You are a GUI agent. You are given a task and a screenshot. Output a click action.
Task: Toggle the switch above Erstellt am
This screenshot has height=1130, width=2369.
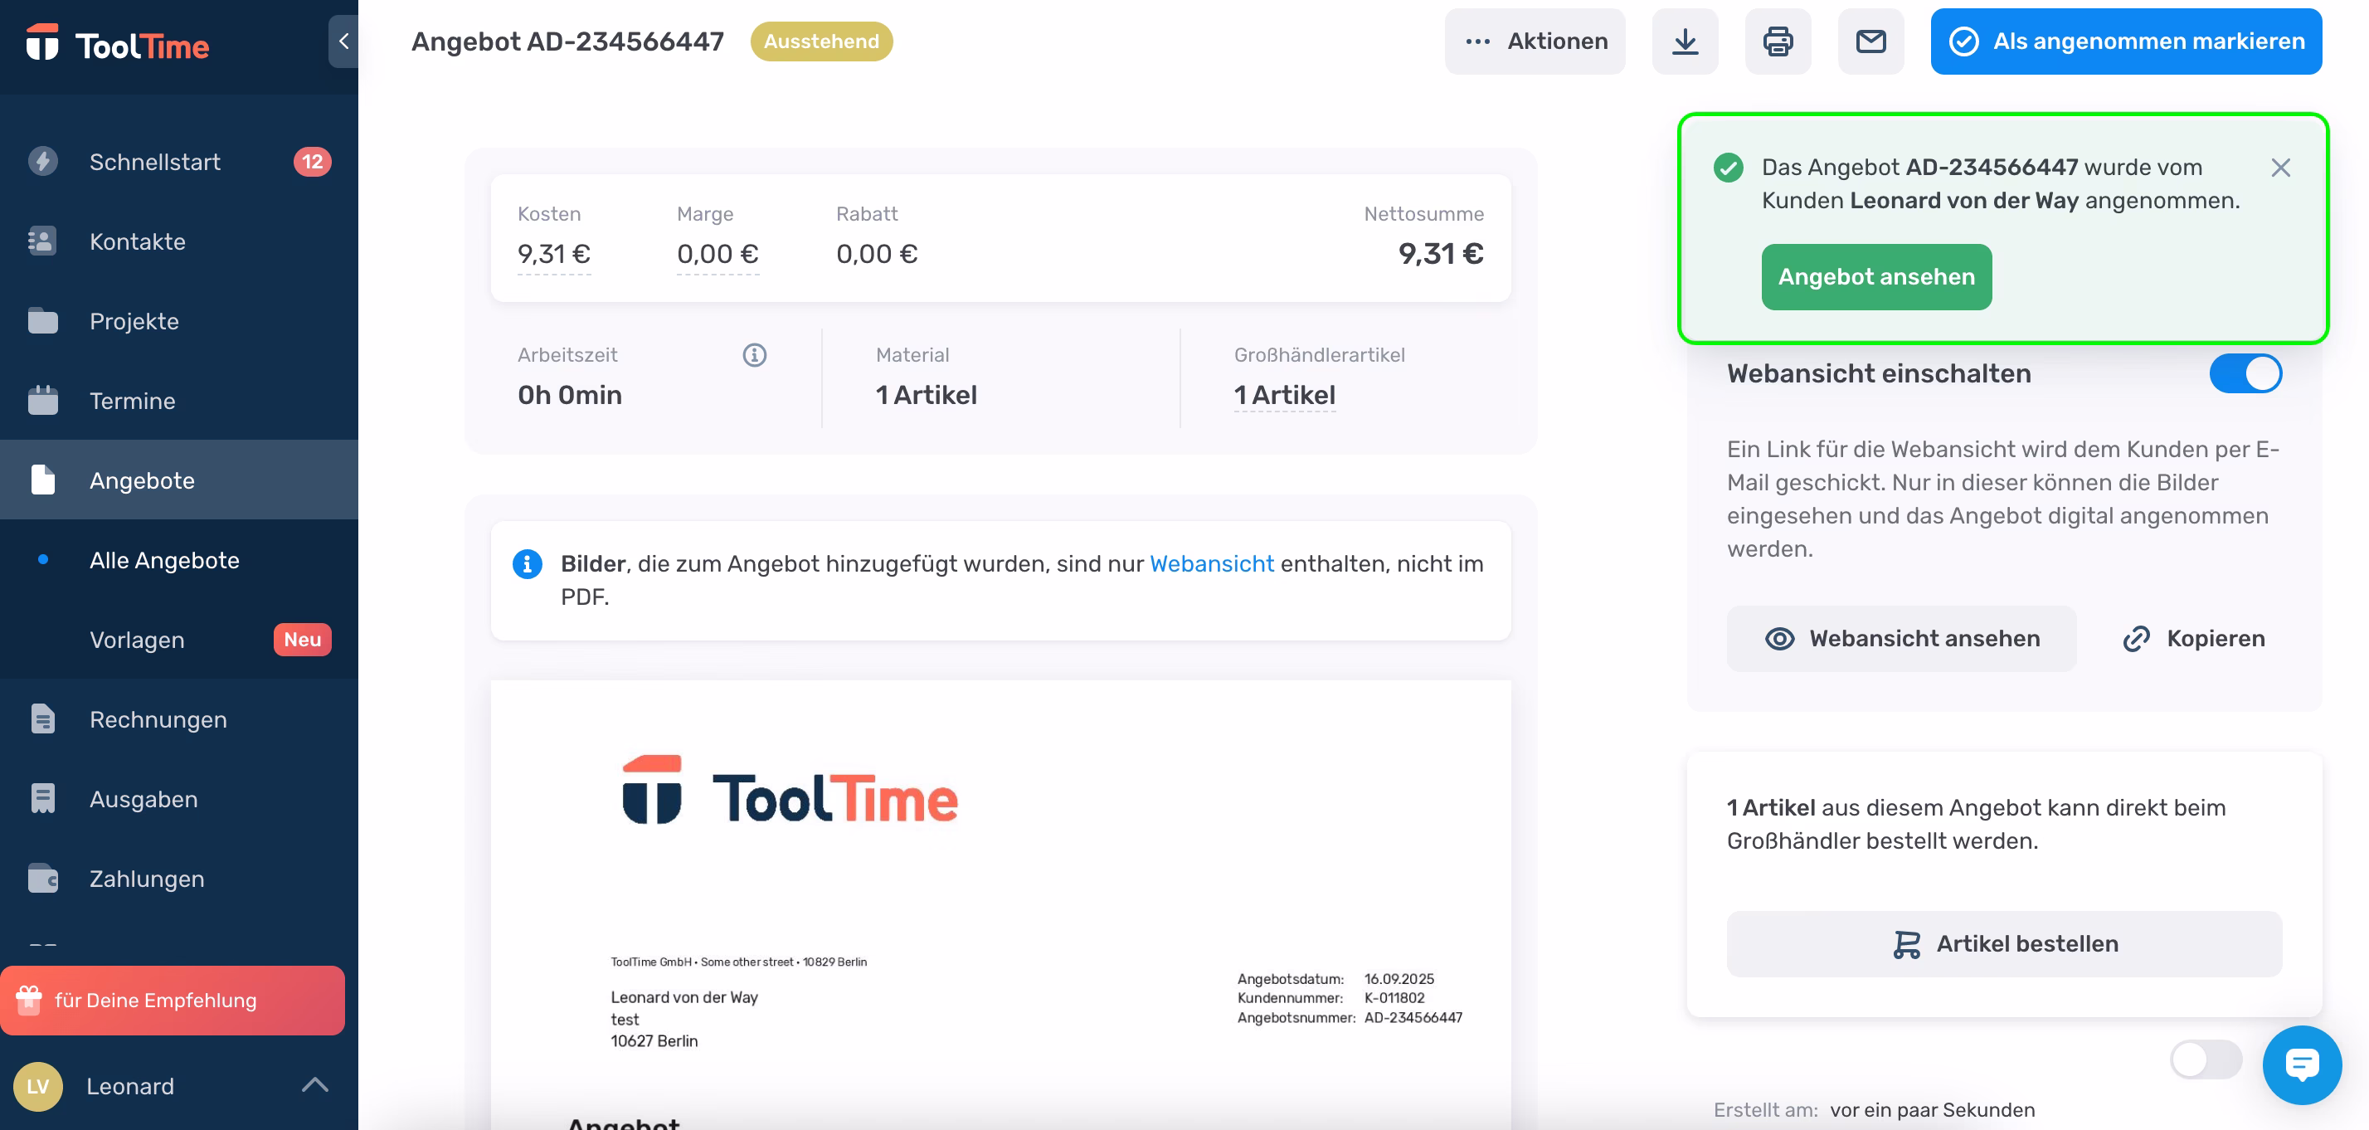point(2205,1059)
